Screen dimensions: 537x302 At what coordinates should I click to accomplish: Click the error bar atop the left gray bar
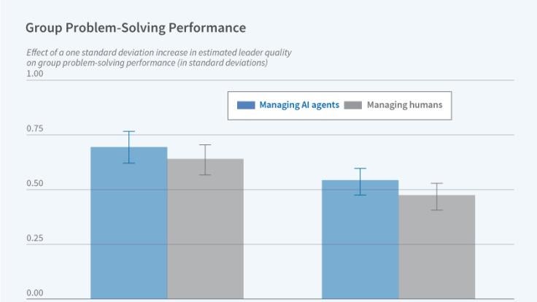click(x=205, y=159)
